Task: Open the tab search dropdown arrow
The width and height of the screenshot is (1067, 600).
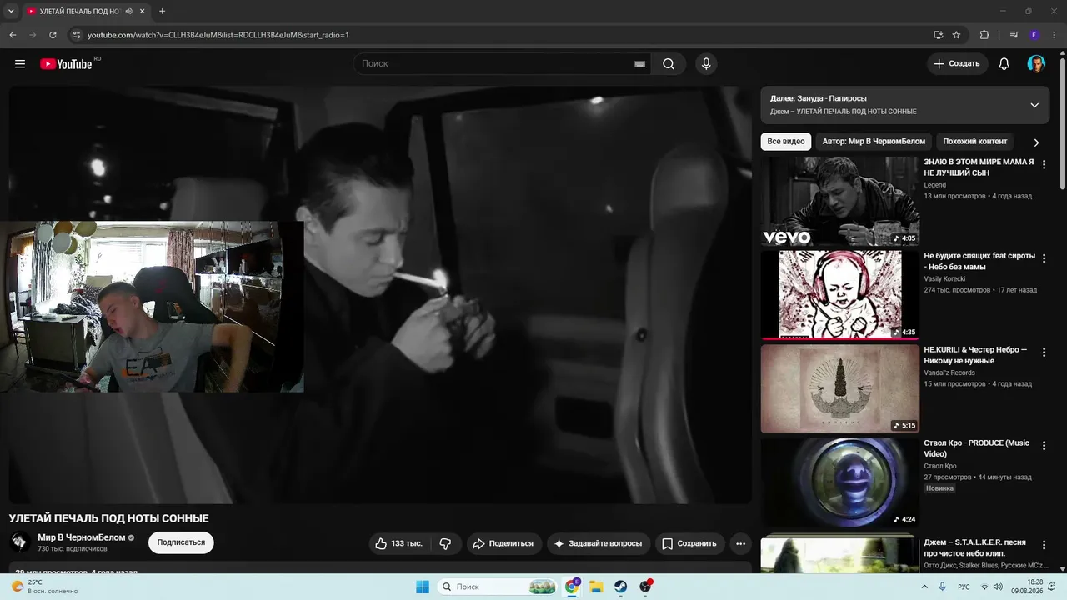Action: (x=11, y=12)
